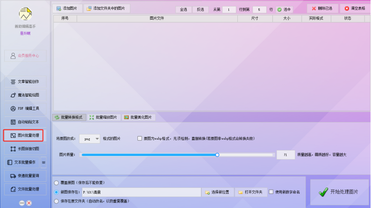Switch to 批量美化图片 tab
371x208 pixels.
pyautogui.click(x=138, y=117)
